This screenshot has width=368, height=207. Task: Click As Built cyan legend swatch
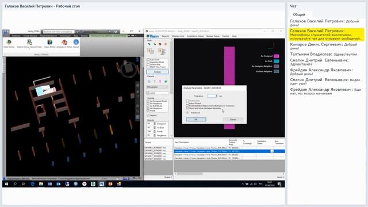pyautogui.click(x=277, y=62)
